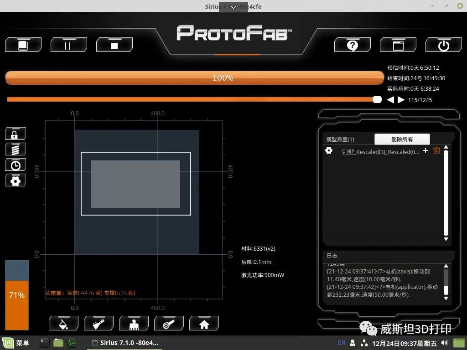Click the EN keyboard layout indicator
This screenshot has width=467, height=350.
tap(342, 343)
